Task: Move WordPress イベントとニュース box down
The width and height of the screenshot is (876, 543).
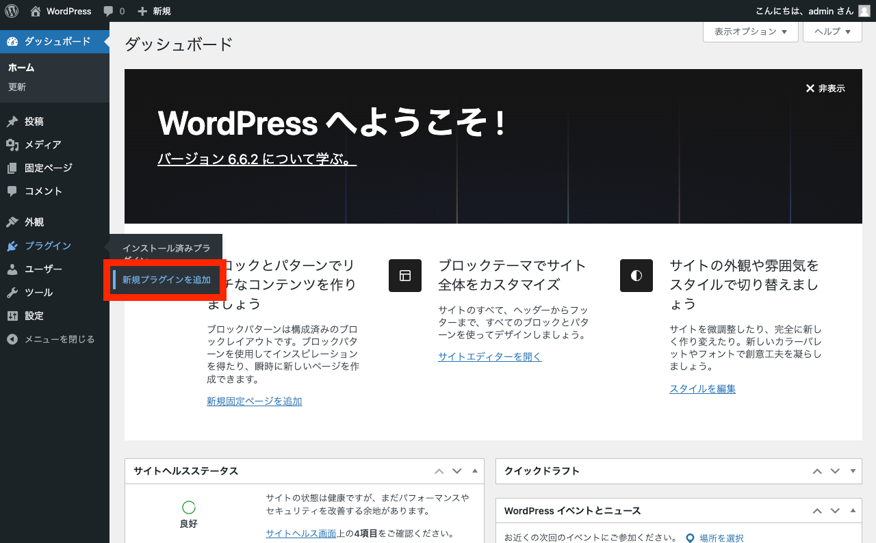Action: [x=835, y=511]
